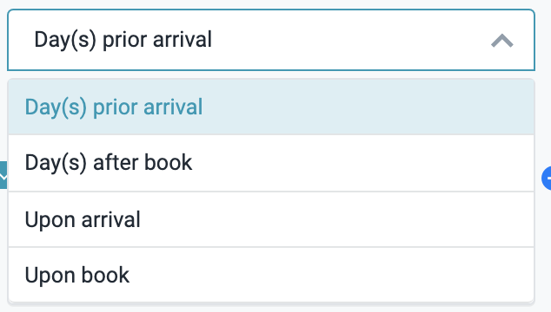Change the selection to Upon book
The image size is (551, 312).
click(271, 275)
